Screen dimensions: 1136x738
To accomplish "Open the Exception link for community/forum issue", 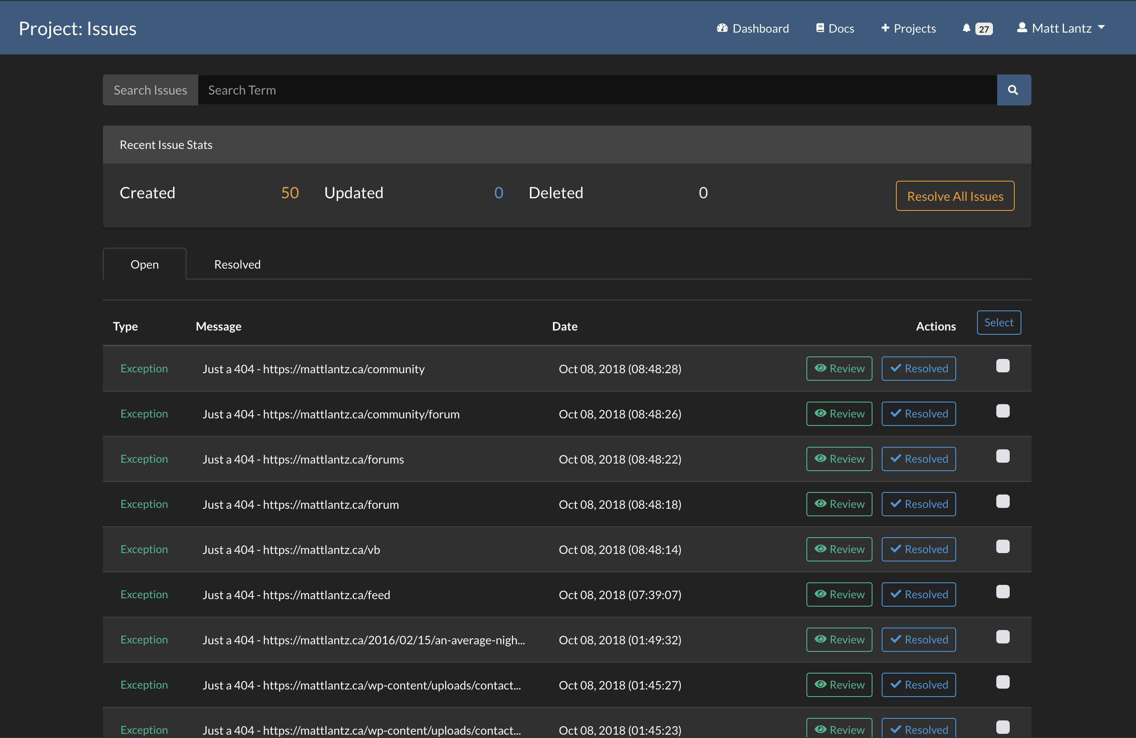I will [144, 414].
